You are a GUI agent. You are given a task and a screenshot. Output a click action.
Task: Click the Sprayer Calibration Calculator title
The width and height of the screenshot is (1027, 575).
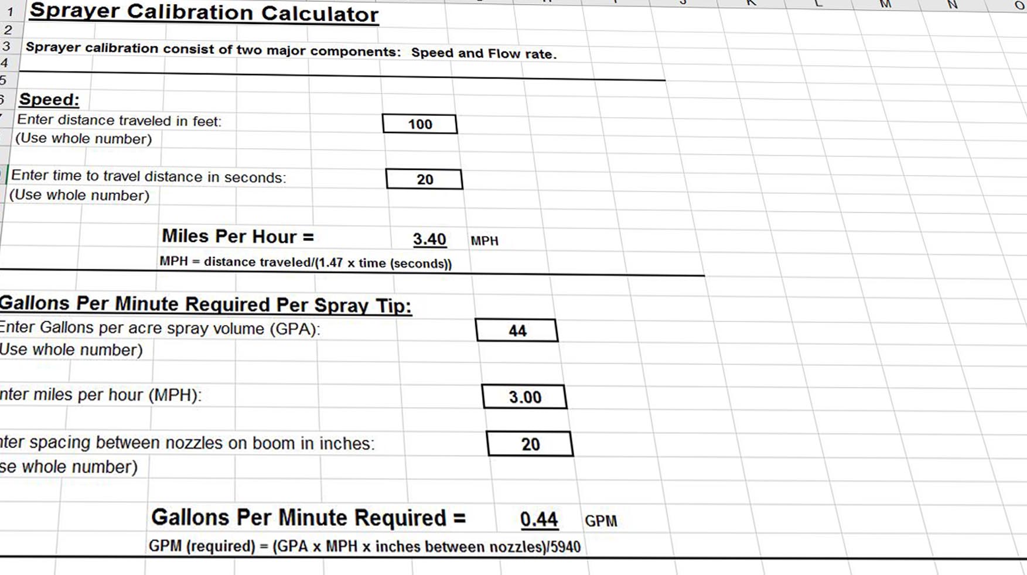(x=204, y=13)
